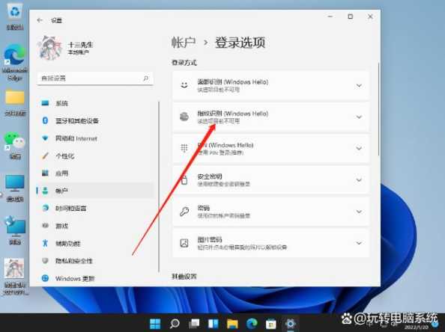Click the key icon beside 密码
445x332 pixels.
pos(184,212)
